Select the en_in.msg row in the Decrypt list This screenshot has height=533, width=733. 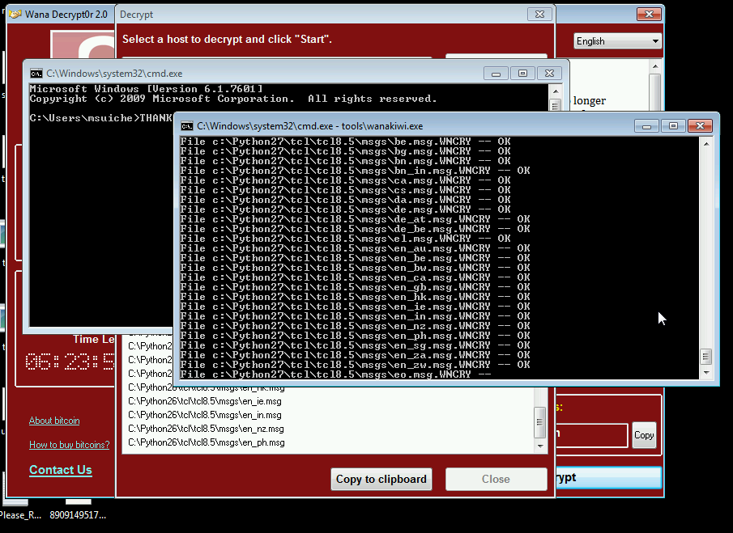coord(205,415)
